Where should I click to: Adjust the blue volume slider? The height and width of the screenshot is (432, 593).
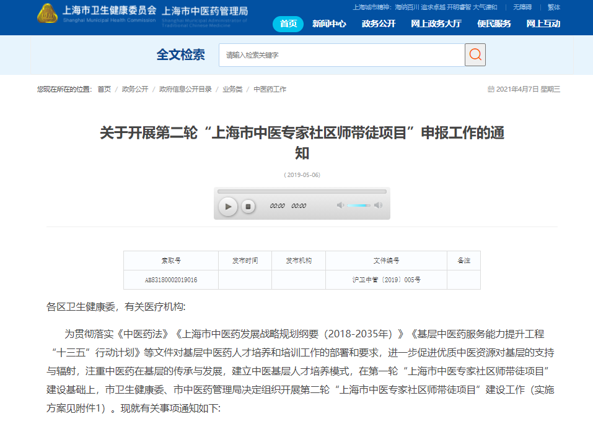[x=358, y=205]
